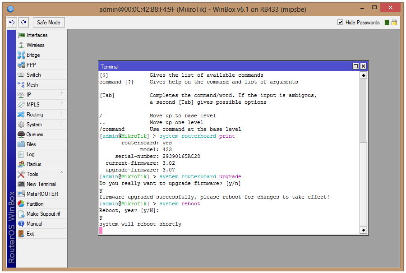Enable Safe Mode
This screenshot has width=406, height=273.
coord(49,23)
